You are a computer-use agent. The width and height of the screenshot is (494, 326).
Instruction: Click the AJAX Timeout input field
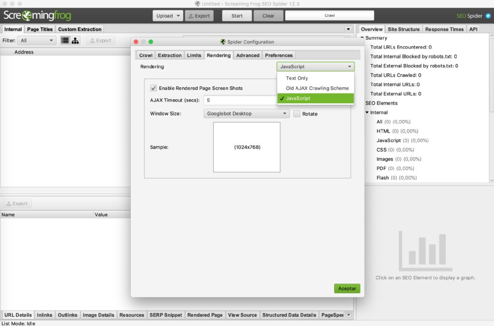point(240,100)
